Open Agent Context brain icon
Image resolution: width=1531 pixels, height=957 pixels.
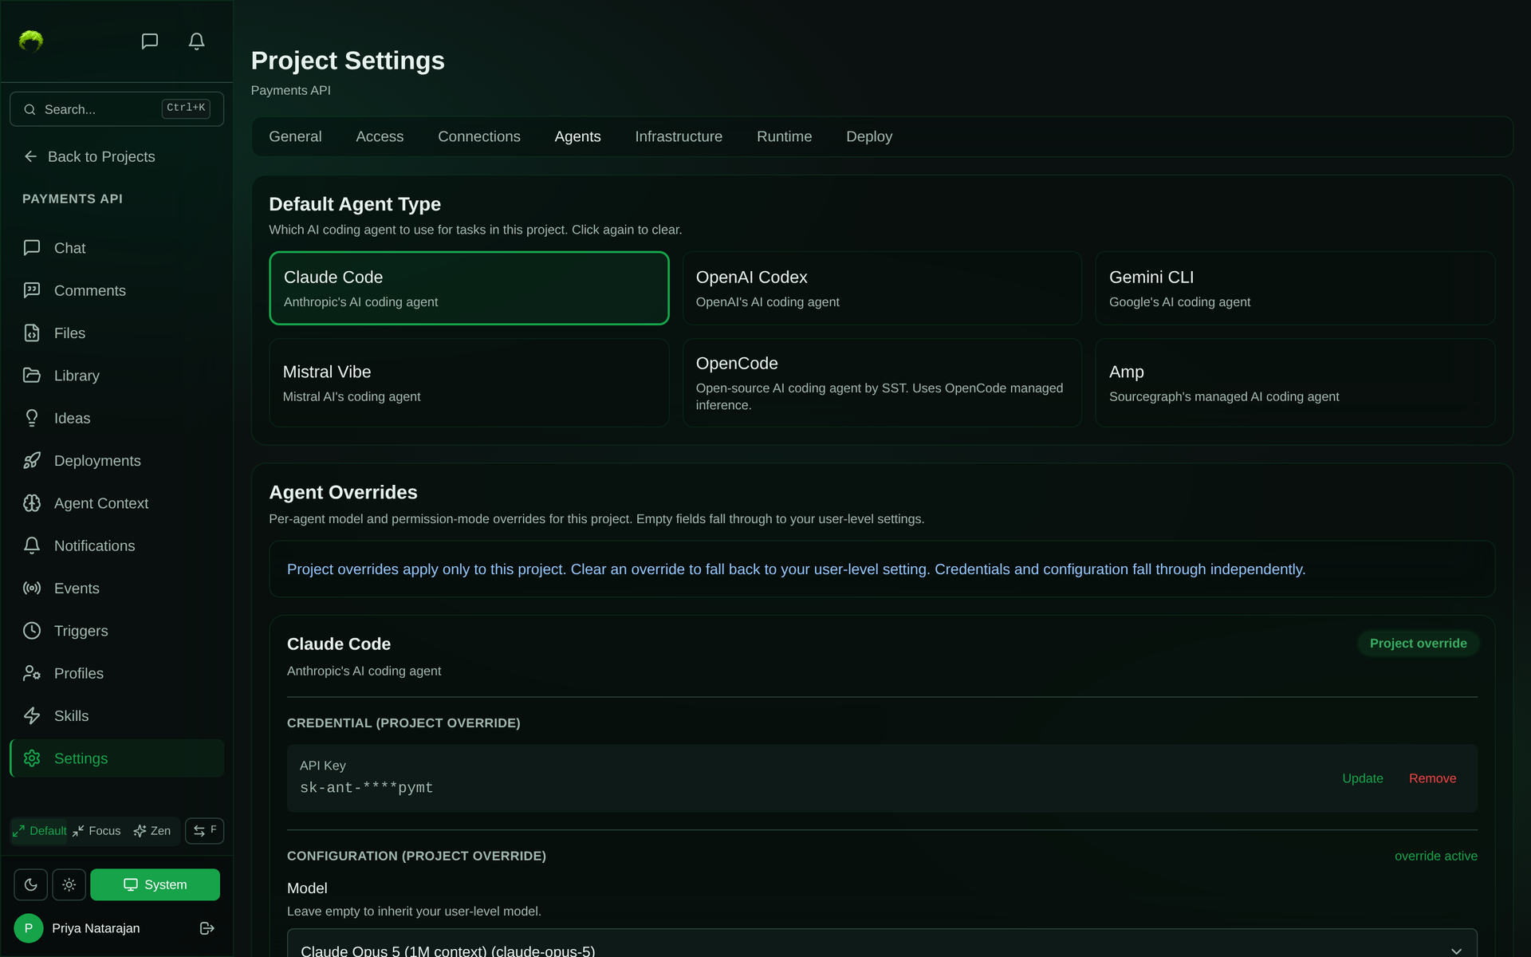(32, 503)
